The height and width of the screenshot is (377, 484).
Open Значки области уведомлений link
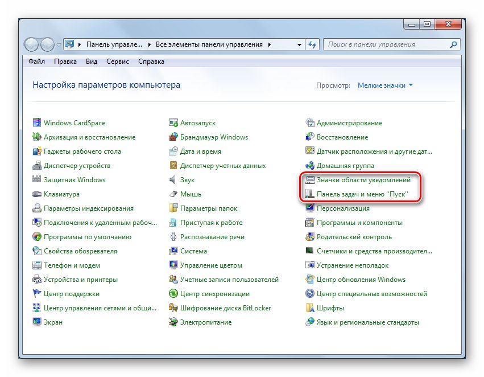click(363, 180)
